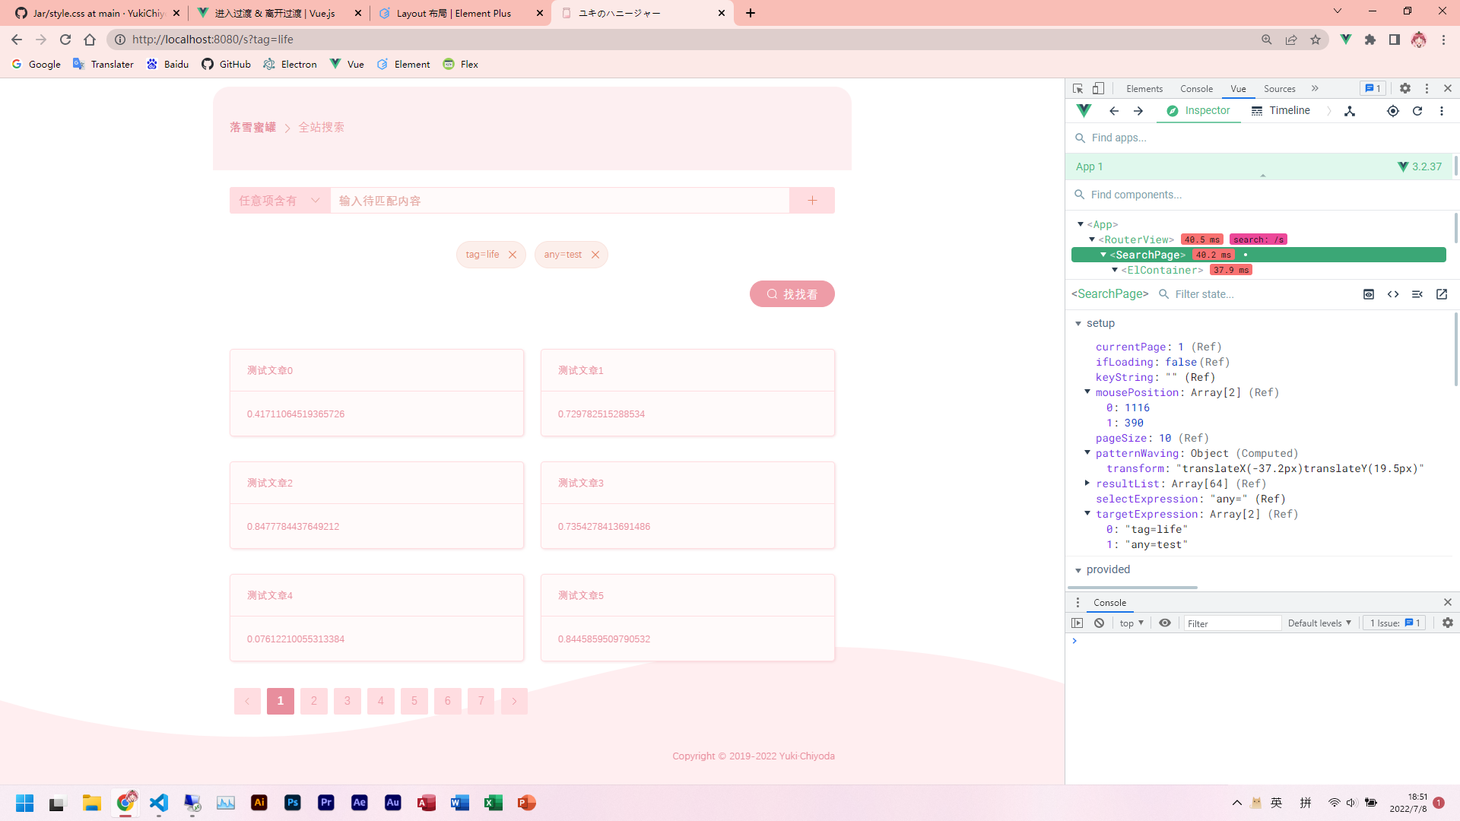
Task: Remove the tag=life filter chip
Action: [x=513, y=255]
